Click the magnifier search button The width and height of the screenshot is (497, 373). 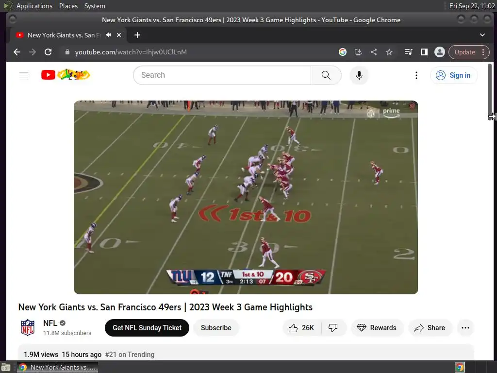pos(326,75)
